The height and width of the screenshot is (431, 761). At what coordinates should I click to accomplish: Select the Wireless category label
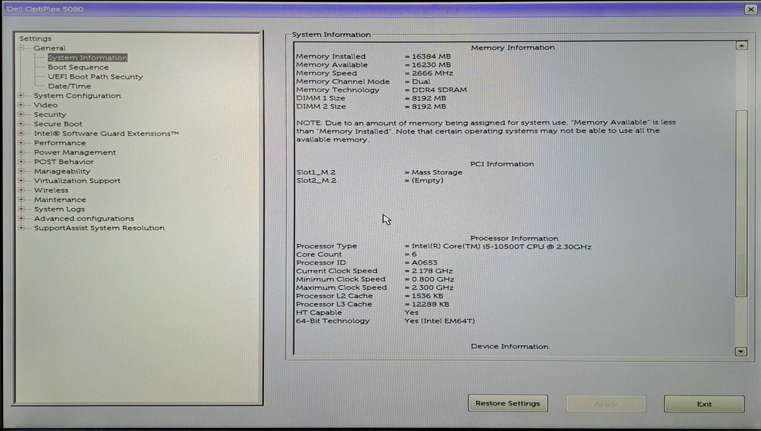[x=51, y=190]
